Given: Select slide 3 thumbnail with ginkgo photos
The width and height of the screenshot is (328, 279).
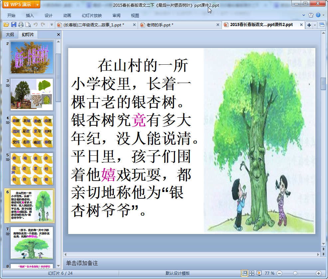Looking at the screenshot, I should [x=32, y=95].
